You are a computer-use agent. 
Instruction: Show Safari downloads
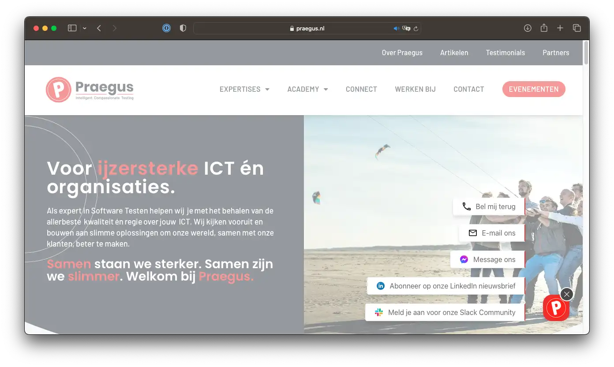[528, 28]
